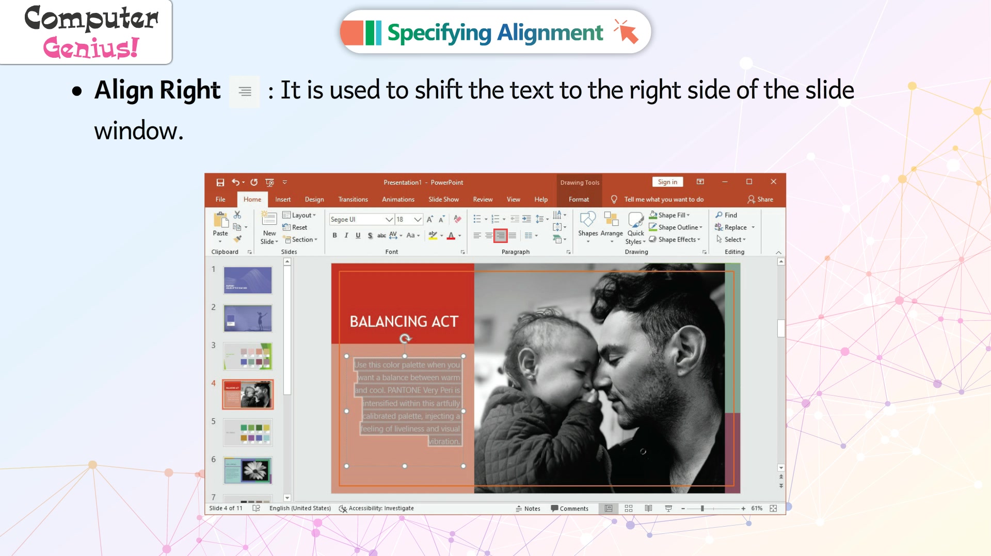991x556 pixels.
Task: Save the presentation from Quick Access Toolbar
Action: point(220,182)
